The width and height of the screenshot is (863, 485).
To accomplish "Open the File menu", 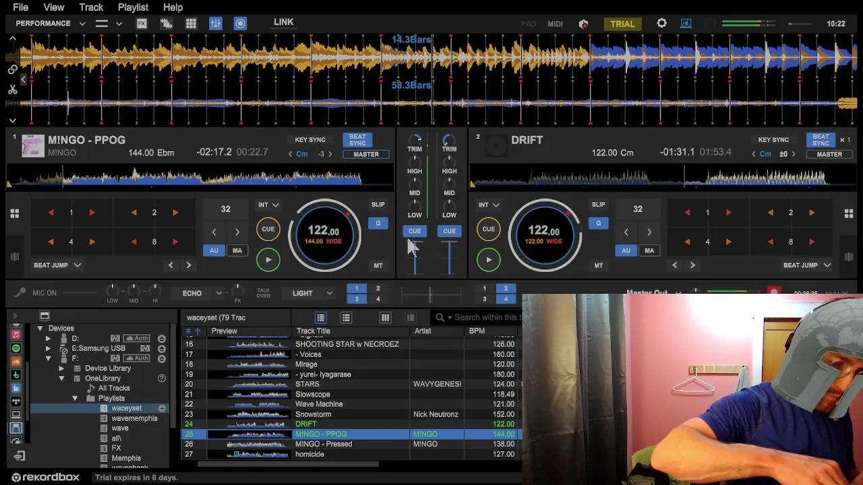I will pos(20,7).
